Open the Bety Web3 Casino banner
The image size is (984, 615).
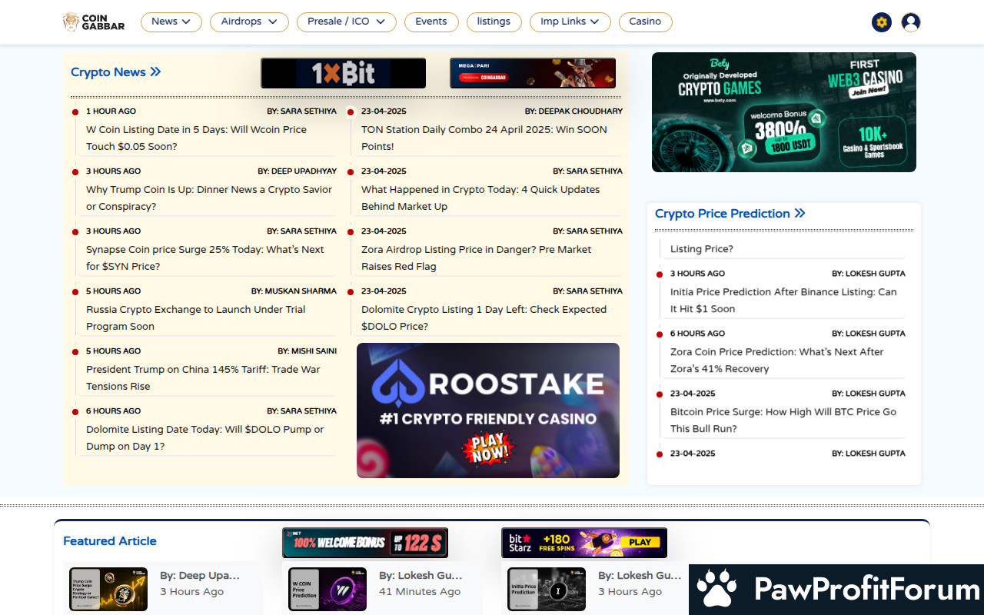tap(783, 112)
